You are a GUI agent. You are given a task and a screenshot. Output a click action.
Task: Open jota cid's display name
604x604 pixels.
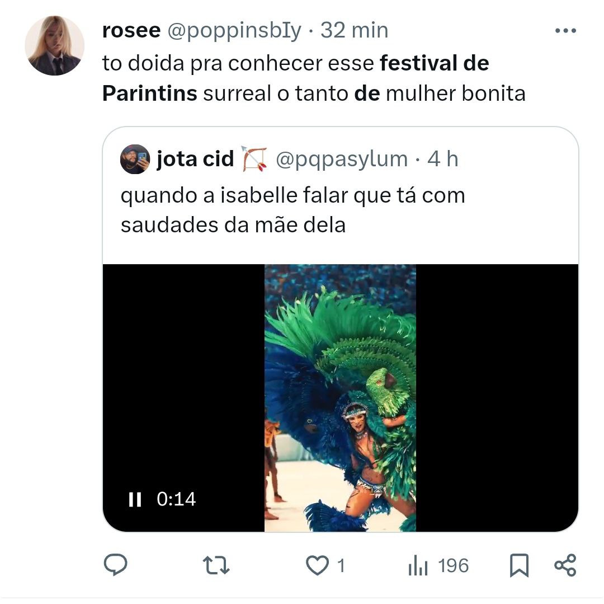pyautogui.click(x=195, y=159)
